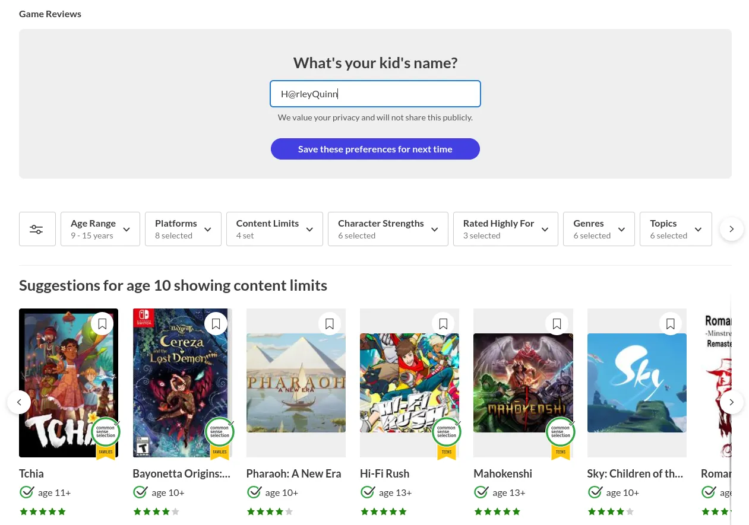Click 'Suggestions for age 10' heading
The width and height of the screenshot is (749, 525).
click(173, 285)
